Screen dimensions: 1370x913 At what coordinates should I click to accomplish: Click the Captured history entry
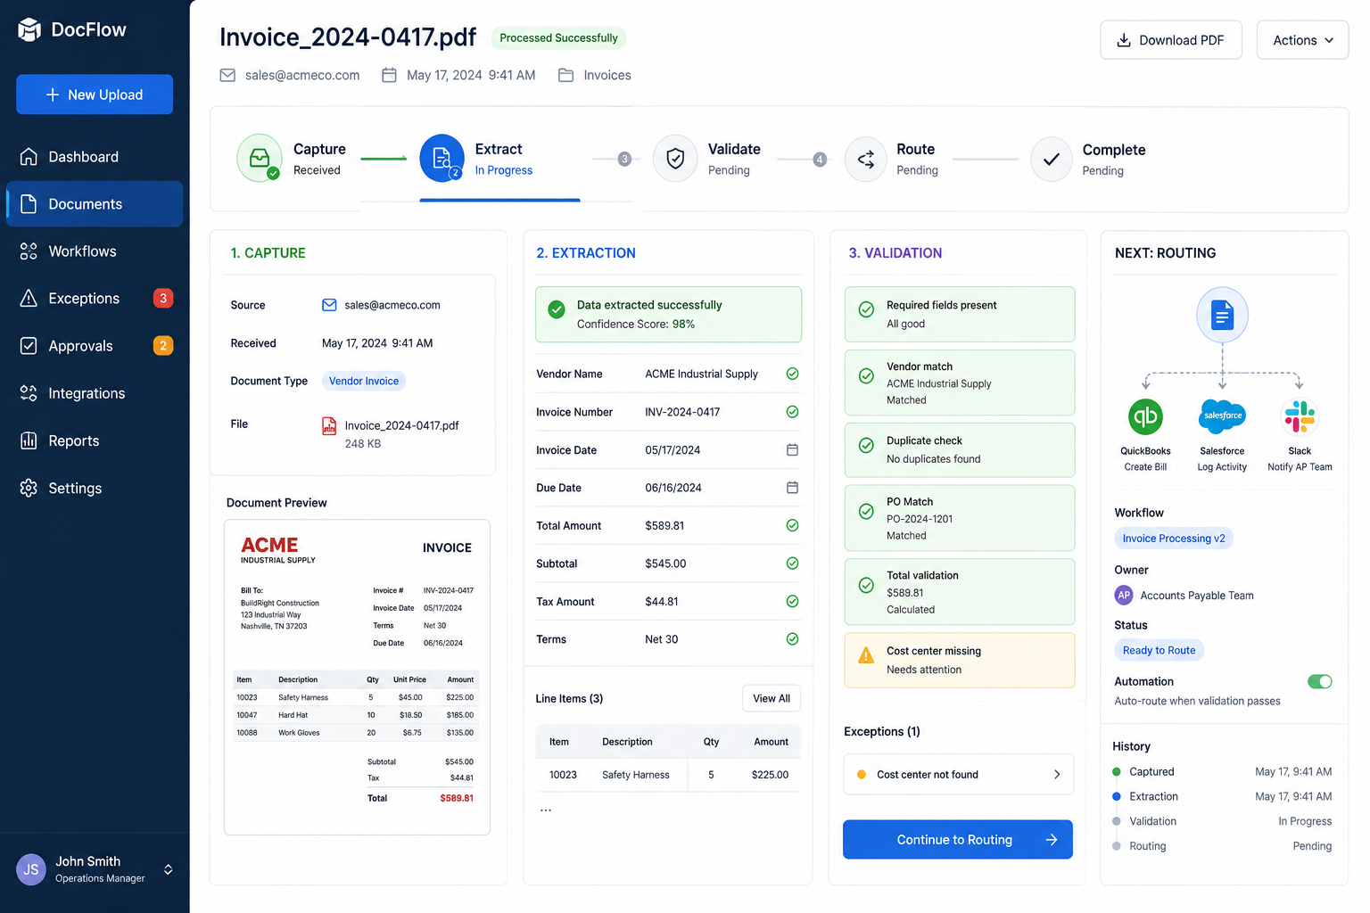coord(1222,772)
